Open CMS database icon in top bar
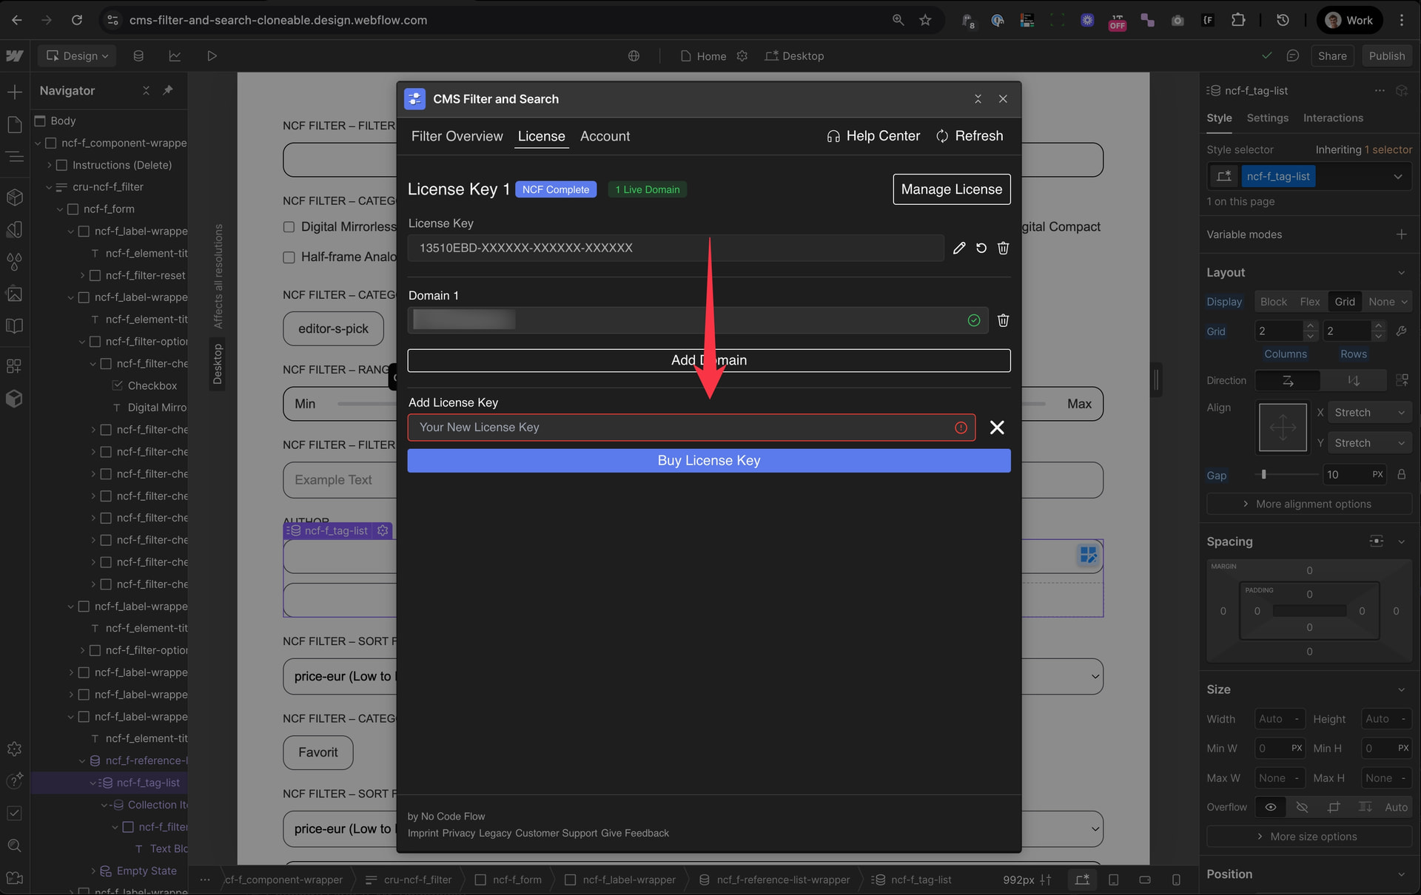 138,56
